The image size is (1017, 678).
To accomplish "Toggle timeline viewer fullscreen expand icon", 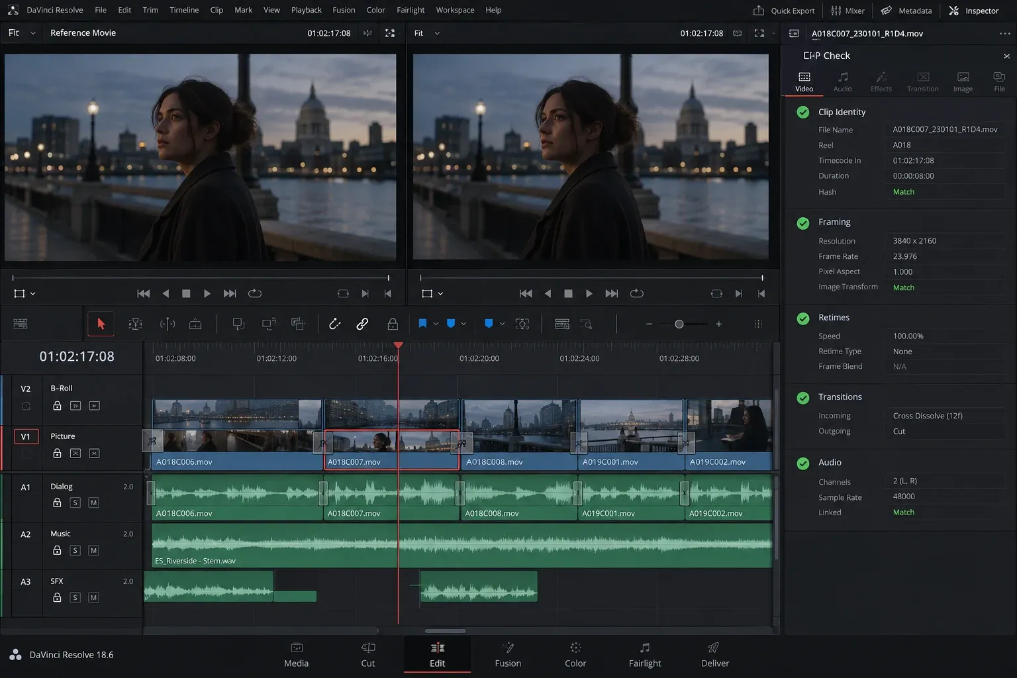I will click(759, 32).
